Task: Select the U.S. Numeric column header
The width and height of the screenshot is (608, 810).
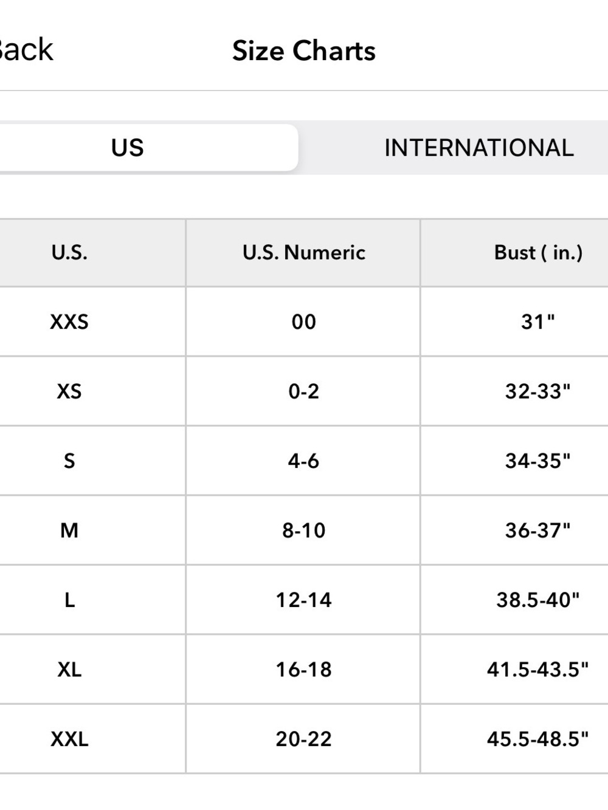Action: tap(303, 253)
